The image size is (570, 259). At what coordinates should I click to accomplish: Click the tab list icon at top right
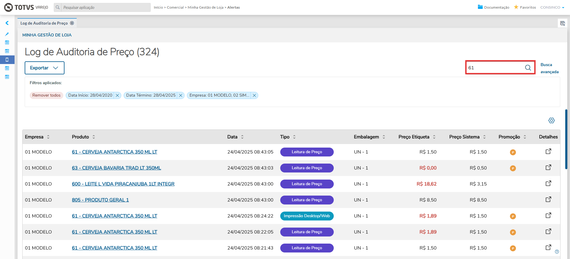[x=562, y=23]
